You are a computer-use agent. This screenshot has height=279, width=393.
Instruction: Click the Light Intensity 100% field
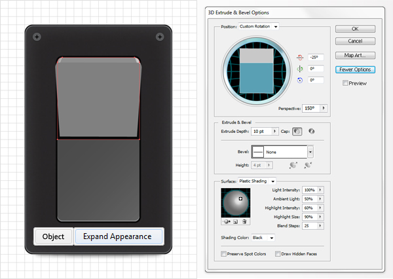(310, 190)
